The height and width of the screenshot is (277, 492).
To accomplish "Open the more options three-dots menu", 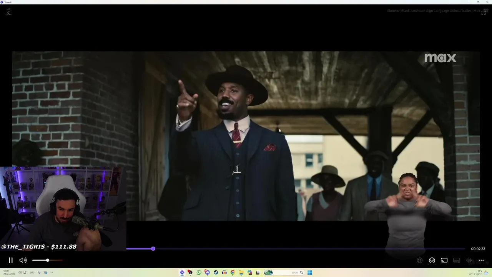I will [481, 260].
